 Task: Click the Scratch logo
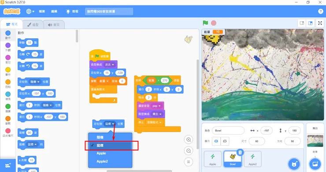pos(12,11)
